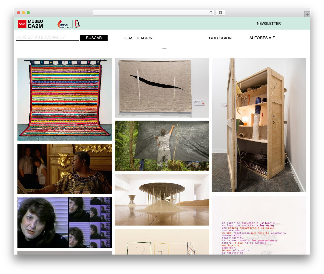The height and width of the screenshot is (274, 324).
Task: Open the COLECCIÓN menu item
Action: (220, 38)
